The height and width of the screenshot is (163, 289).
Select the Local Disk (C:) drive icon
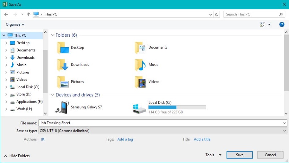tap(140, 109)
